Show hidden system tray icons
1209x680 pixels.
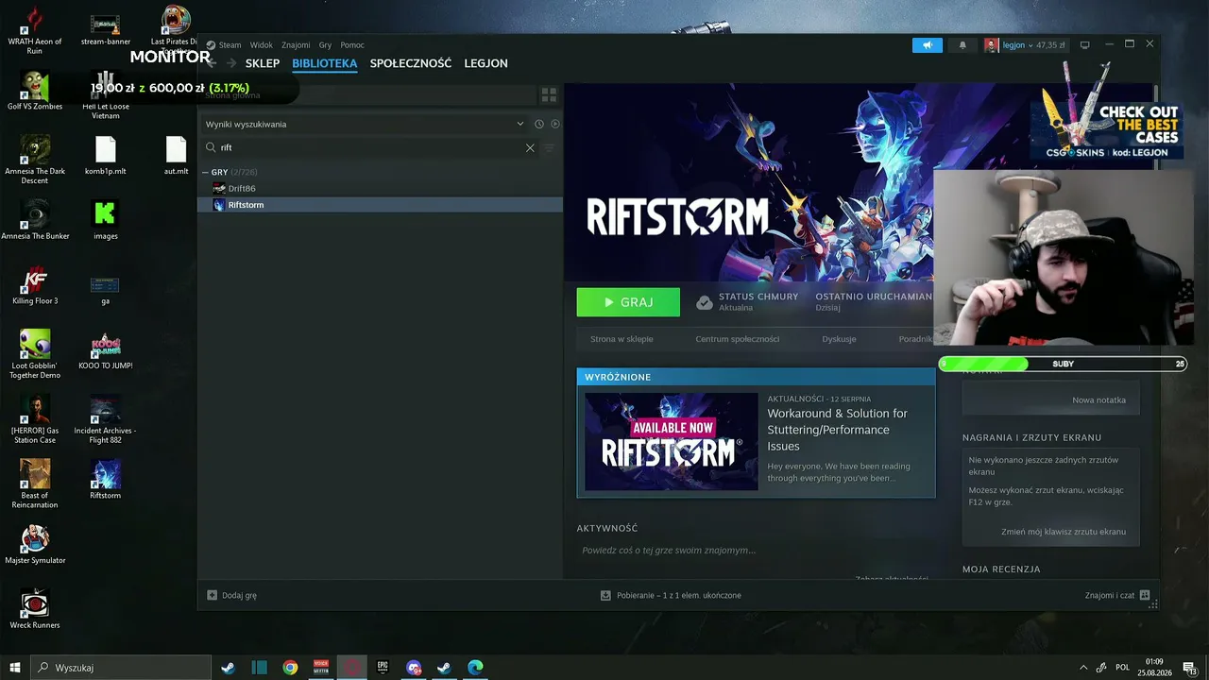tap(1082, 668)
